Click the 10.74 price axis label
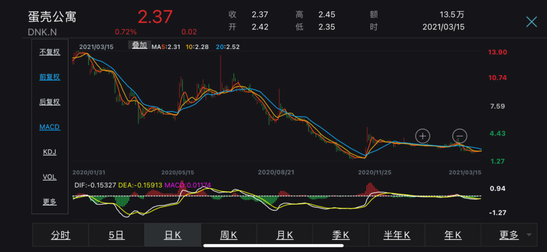 [x=497, y=78]
